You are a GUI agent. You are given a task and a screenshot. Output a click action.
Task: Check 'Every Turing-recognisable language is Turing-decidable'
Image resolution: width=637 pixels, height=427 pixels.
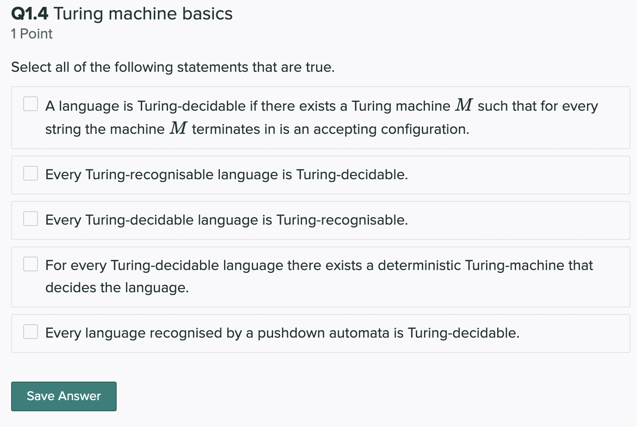(31, 173)
